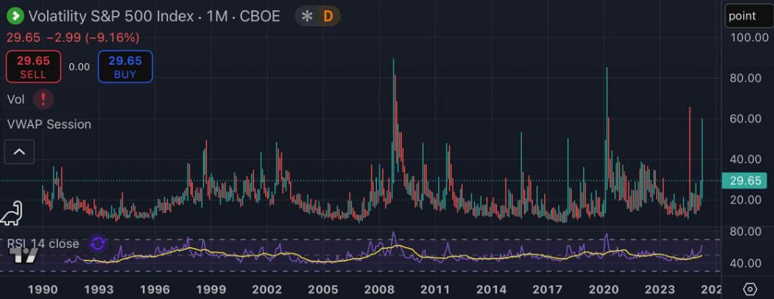This screenshot has height=299, width=774.
Task: Click the 60.00 price axis label
Action: (745, 119)
